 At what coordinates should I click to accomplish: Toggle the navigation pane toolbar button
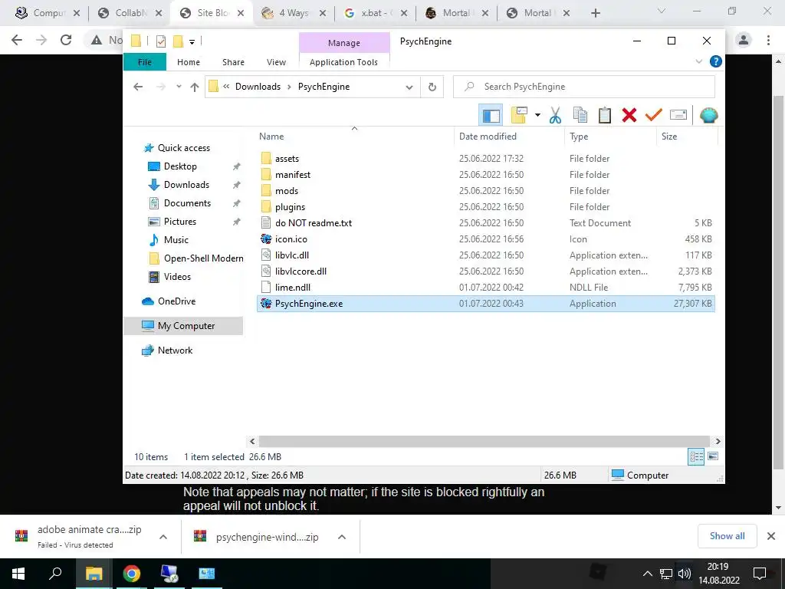[491, 116]
